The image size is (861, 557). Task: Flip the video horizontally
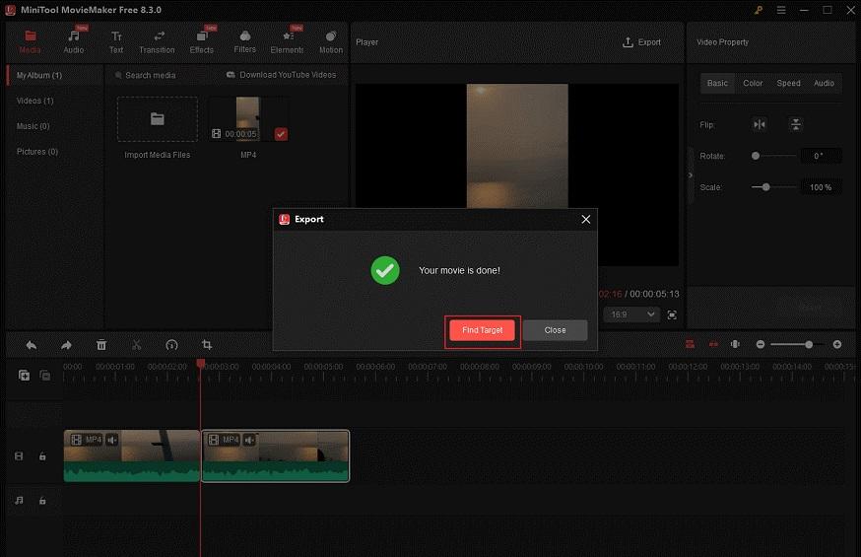click(x=760, y=125)
